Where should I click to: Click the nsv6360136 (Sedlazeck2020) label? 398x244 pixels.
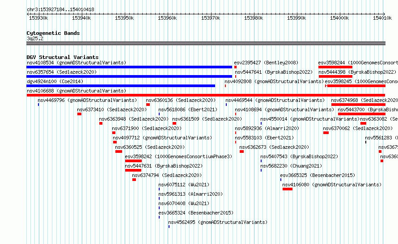pyautogui.click(x=181, y=100)
